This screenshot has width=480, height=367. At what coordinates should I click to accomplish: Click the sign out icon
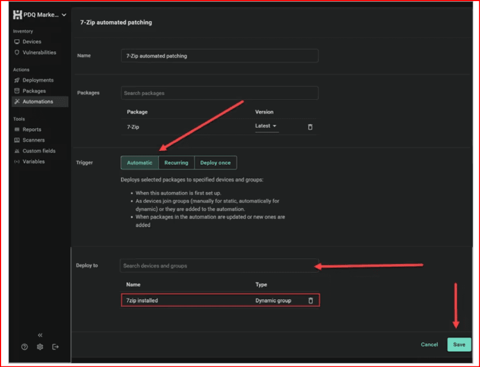point(55,347)
